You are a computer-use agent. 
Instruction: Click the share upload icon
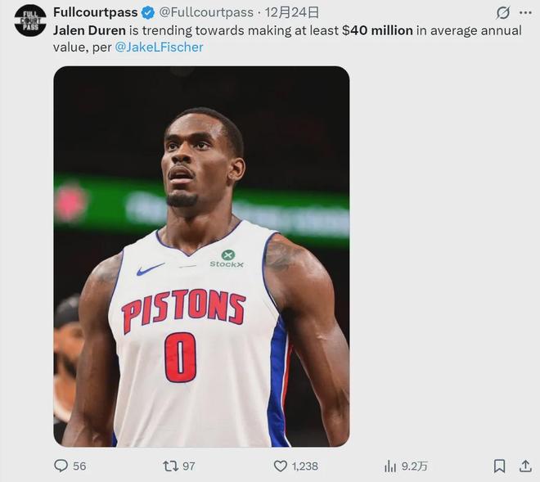[524, 466]
